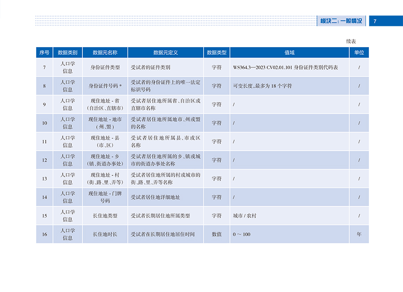Image resolution: width=403 pixels, height=292 pixels.
Task: Click the 受试者的身份证件上的唯一法定标识号码 definition
Action: pyautogui.click(x=166, y=86)
